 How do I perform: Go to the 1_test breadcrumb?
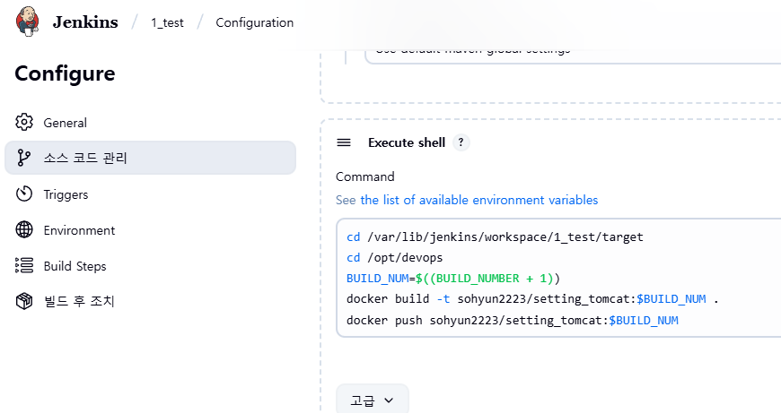tap(167, 23)
